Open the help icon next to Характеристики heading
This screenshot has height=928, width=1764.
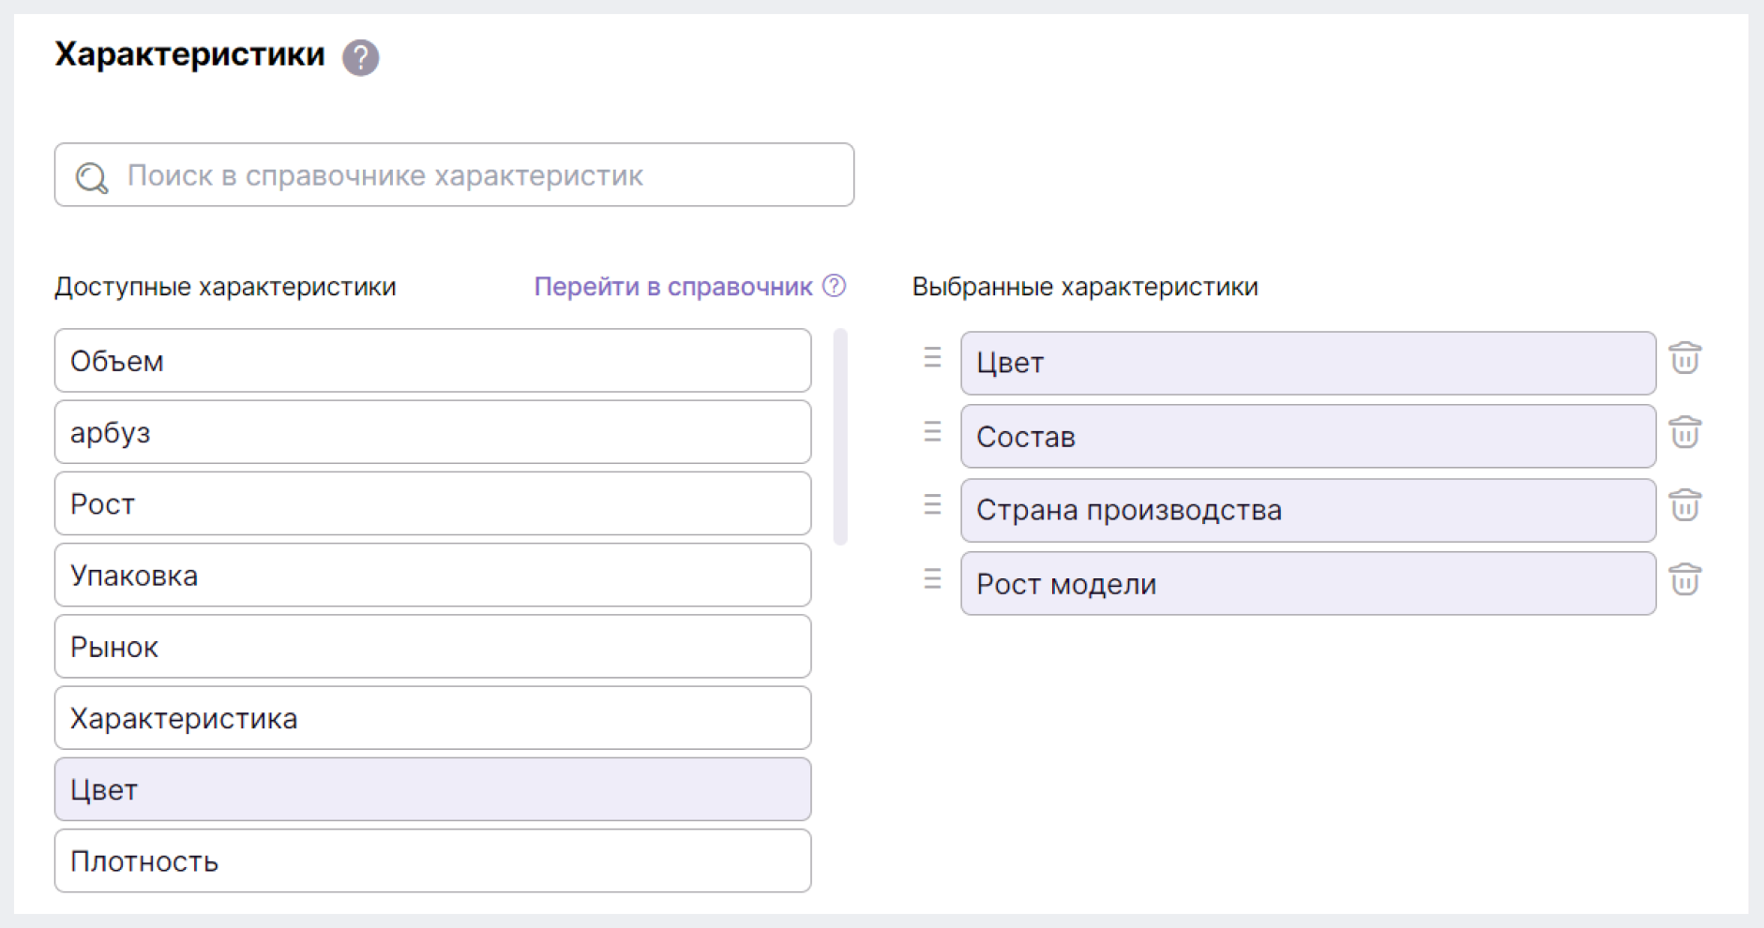click(x=360, y=57)
